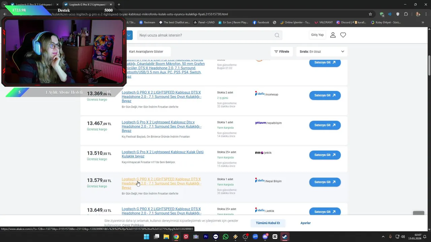Show hidden system tray icons

(383, 237)
